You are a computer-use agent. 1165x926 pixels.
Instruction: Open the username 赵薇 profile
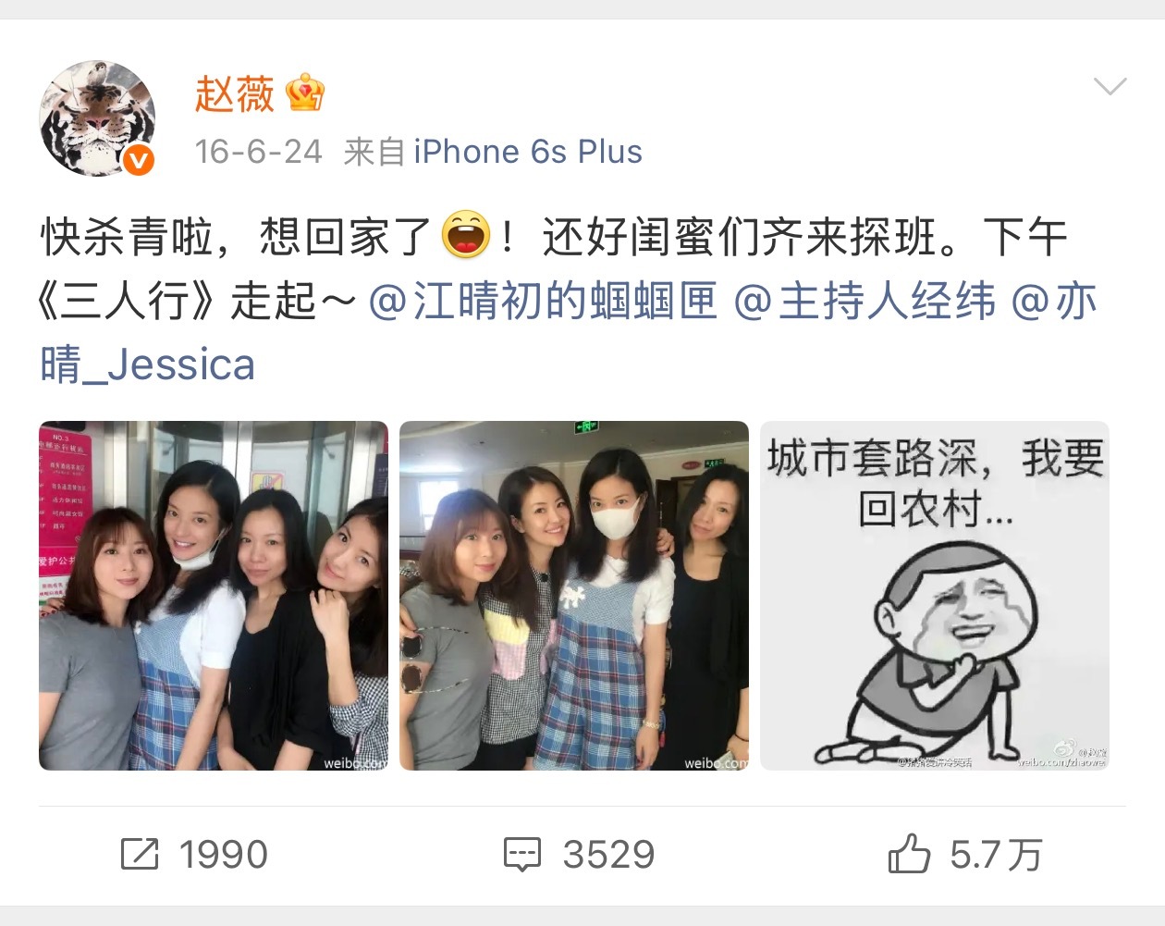[235, 93]
